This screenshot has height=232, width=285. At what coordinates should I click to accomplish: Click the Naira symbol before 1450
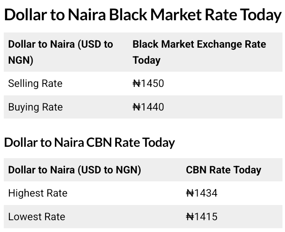coord(136,84)
